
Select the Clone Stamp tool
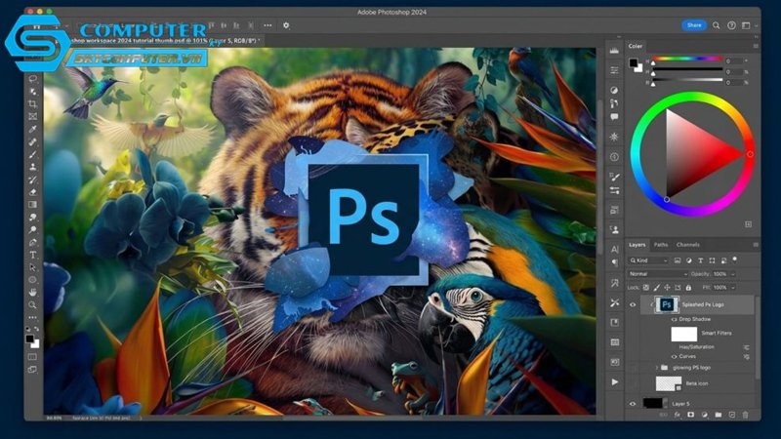pos(33,167)
